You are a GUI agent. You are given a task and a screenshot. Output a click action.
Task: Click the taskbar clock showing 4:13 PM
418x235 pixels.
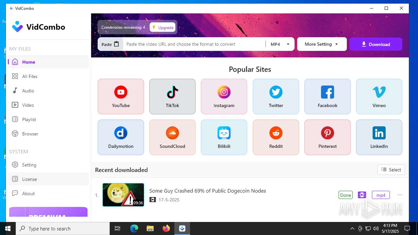[x=390, y=228]
